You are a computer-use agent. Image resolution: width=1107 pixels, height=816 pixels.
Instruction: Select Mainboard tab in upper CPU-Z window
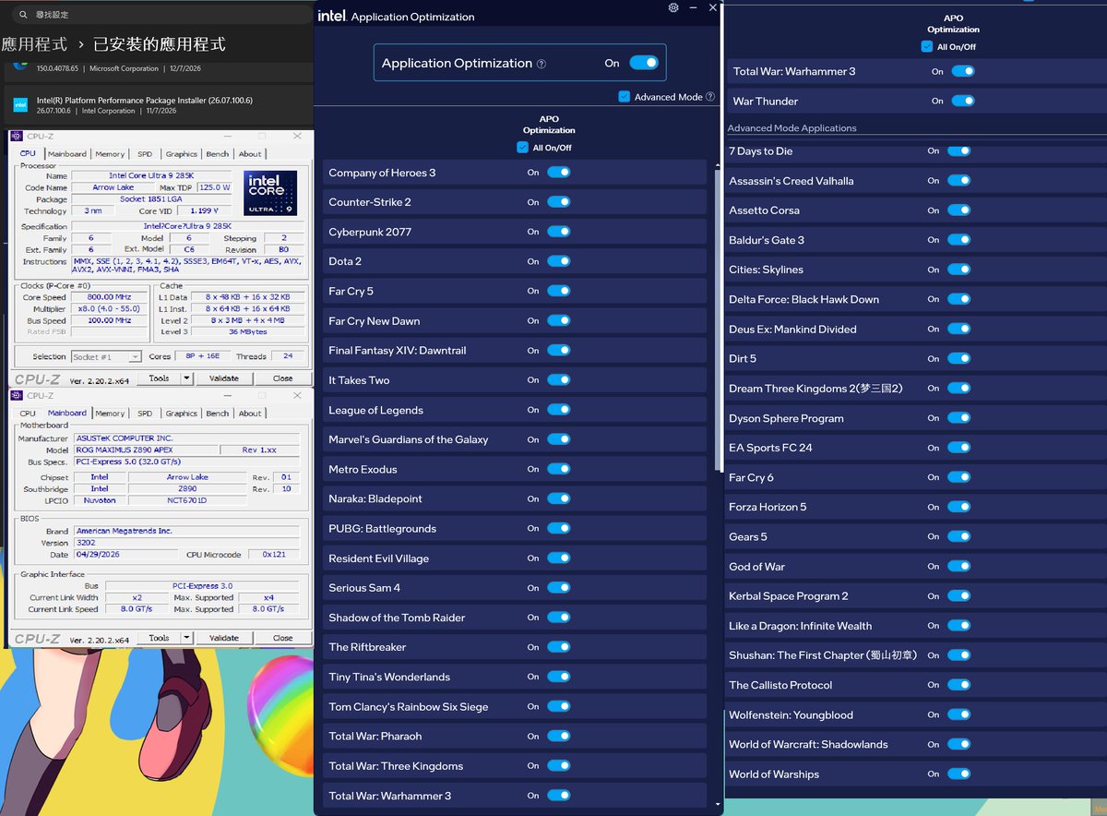[x=67, y=154]
